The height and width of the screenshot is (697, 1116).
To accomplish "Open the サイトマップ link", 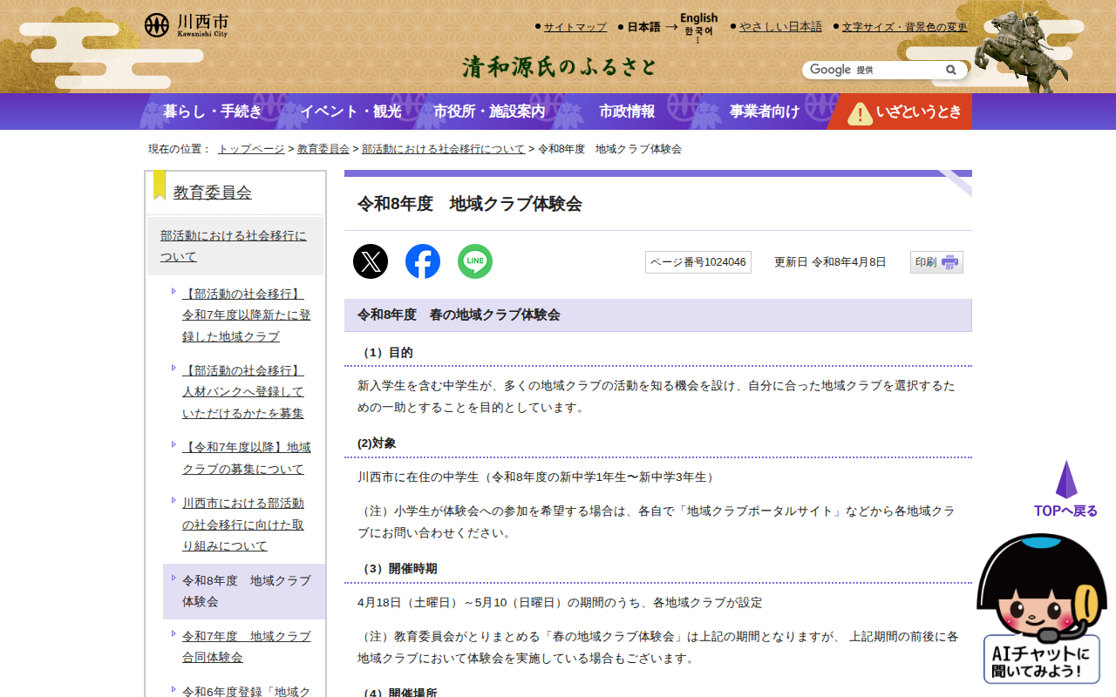I will click(575, 27).
